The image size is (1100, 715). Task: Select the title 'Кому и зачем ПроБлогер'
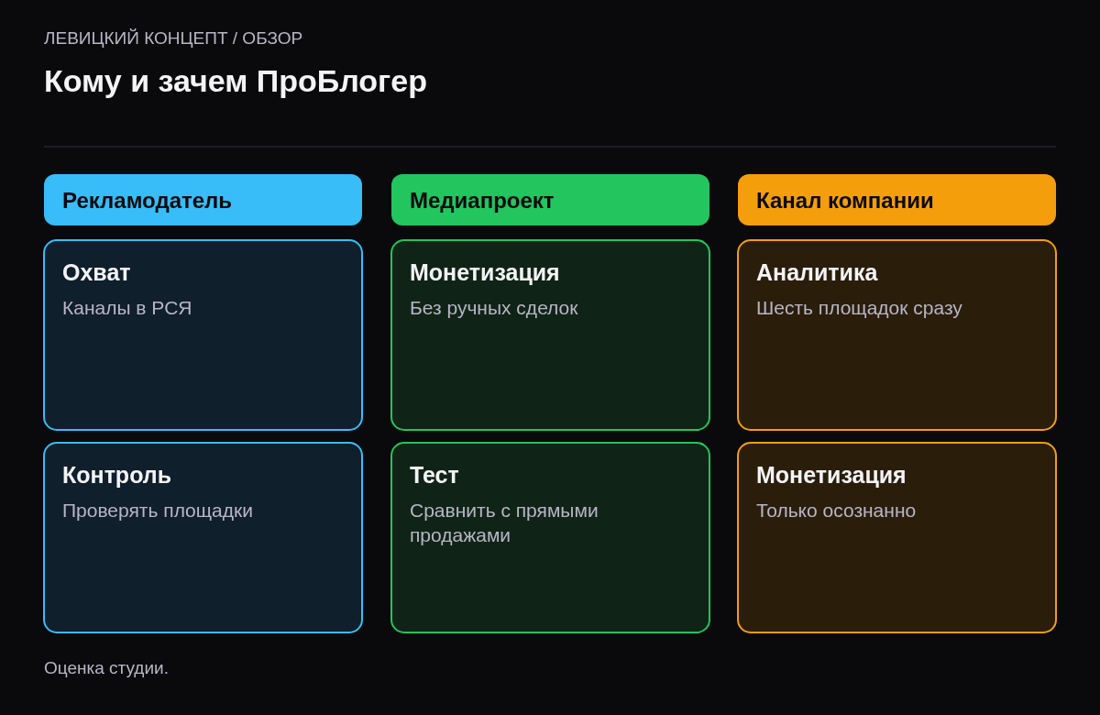[x=236, y=82]
